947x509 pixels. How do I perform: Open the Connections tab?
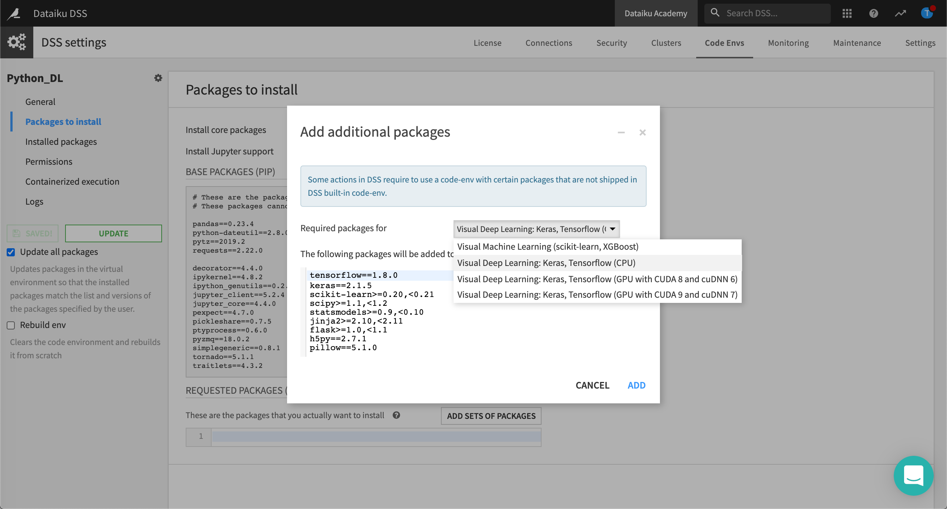pyautogui.click(x=549, y=43)
